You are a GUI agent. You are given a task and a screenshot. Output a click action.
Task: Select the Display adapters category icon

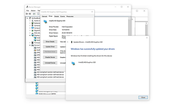32,35
